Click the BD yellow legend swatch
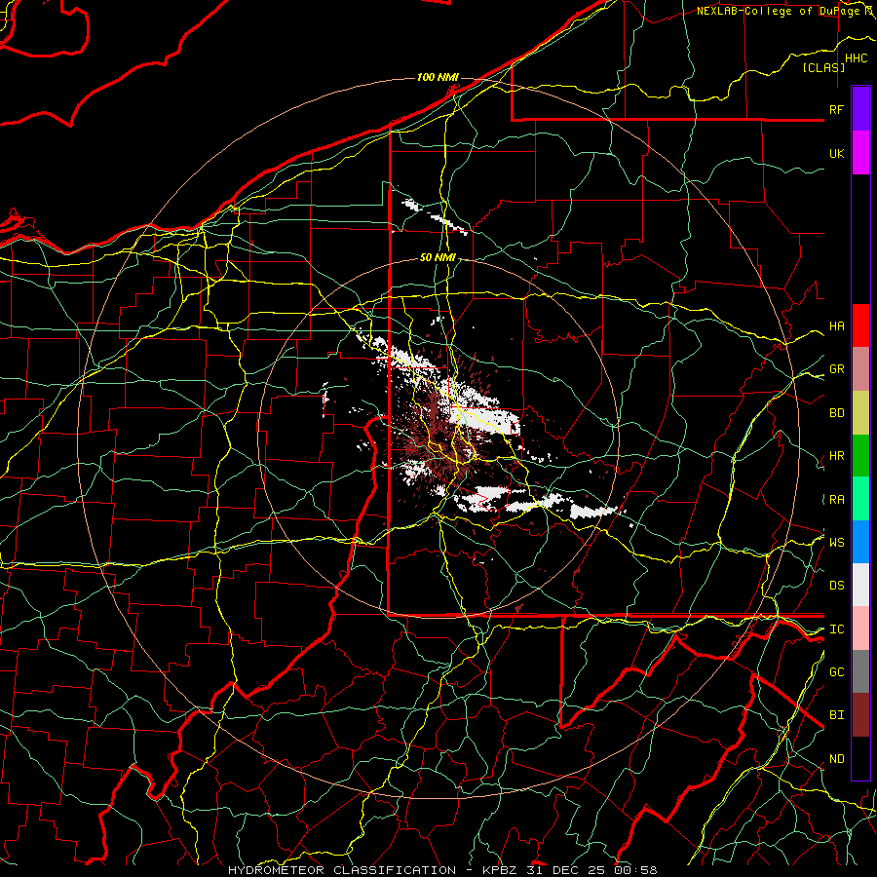 coord(860,412)
